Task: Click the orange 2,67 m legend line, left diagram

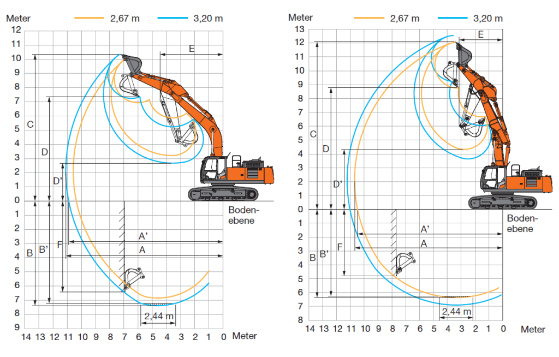Action: [x=89, y=18]
